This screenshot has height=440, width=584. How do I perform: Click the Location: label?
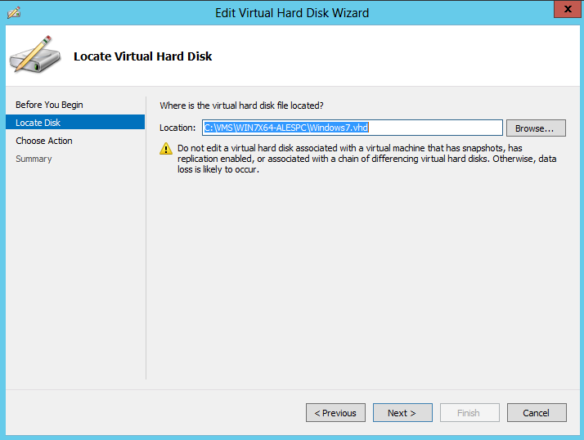177,128
